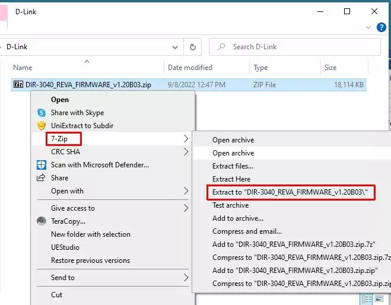Click the 18,114 KB size cell

pyautogui.click(x=349, y=85)
